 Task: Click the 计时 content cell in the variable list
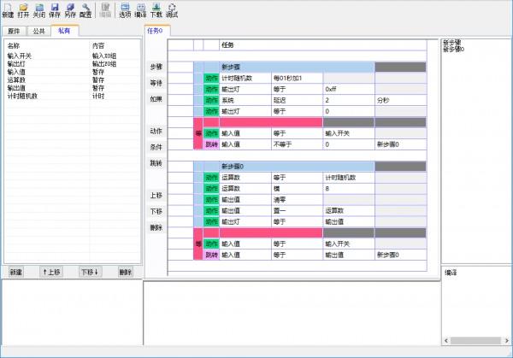click(98, 96)
